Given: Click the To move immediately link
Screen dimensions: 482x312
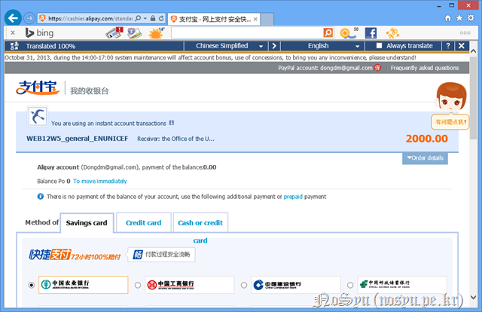Looking at the screenshot, I should [99, 181].
